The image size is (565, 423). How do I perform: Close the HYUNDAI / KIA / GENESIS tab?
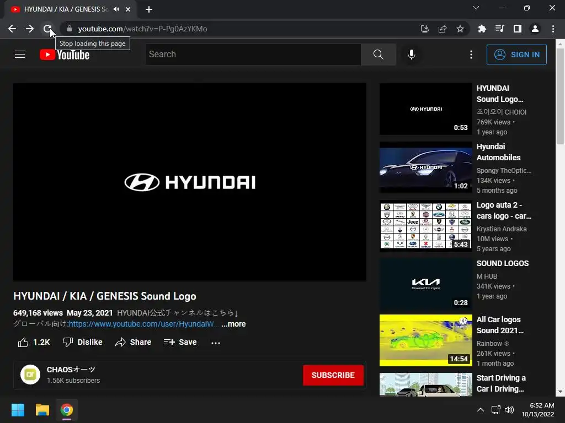pos(128,9)
